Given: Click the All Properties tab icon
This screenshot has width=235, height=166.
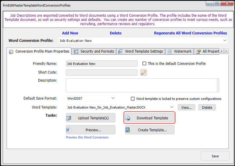Looking at the screenshot, I should 198,51.
